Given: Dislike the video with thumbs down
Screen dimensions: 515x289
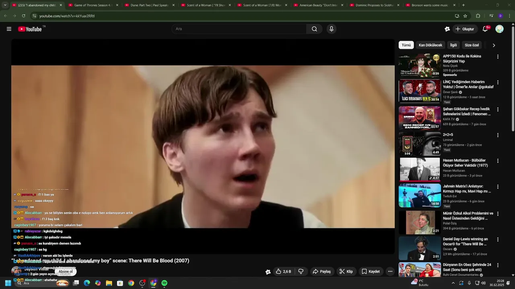Looking at the screenshot, I should [301, 272].
